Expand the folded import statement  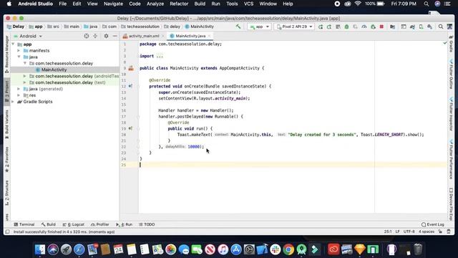pos(159,56)
